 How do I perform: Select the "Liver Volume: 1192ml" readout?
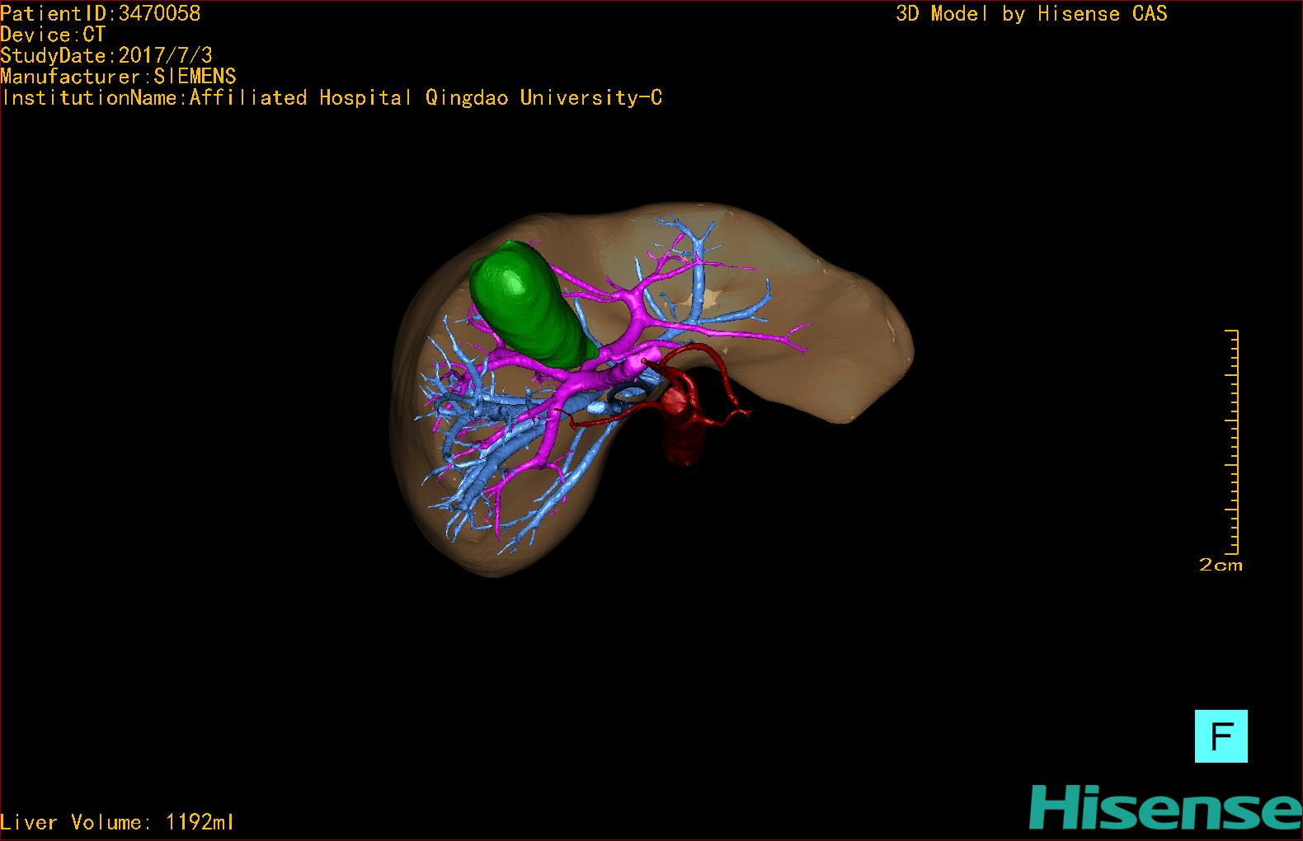pos(118,822)
